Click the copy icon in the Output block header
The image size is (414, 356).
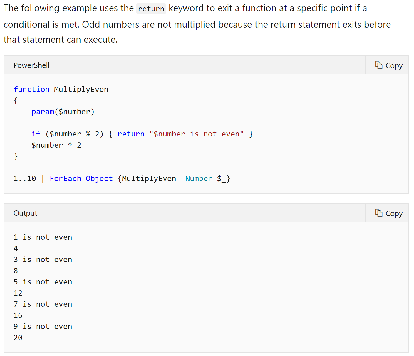379,213
